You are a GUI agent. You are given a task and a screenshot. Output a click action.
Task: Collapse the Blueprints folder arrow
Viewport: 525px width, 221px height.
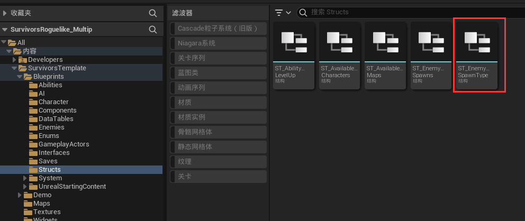pyautogui.click(x=20, y=77)
